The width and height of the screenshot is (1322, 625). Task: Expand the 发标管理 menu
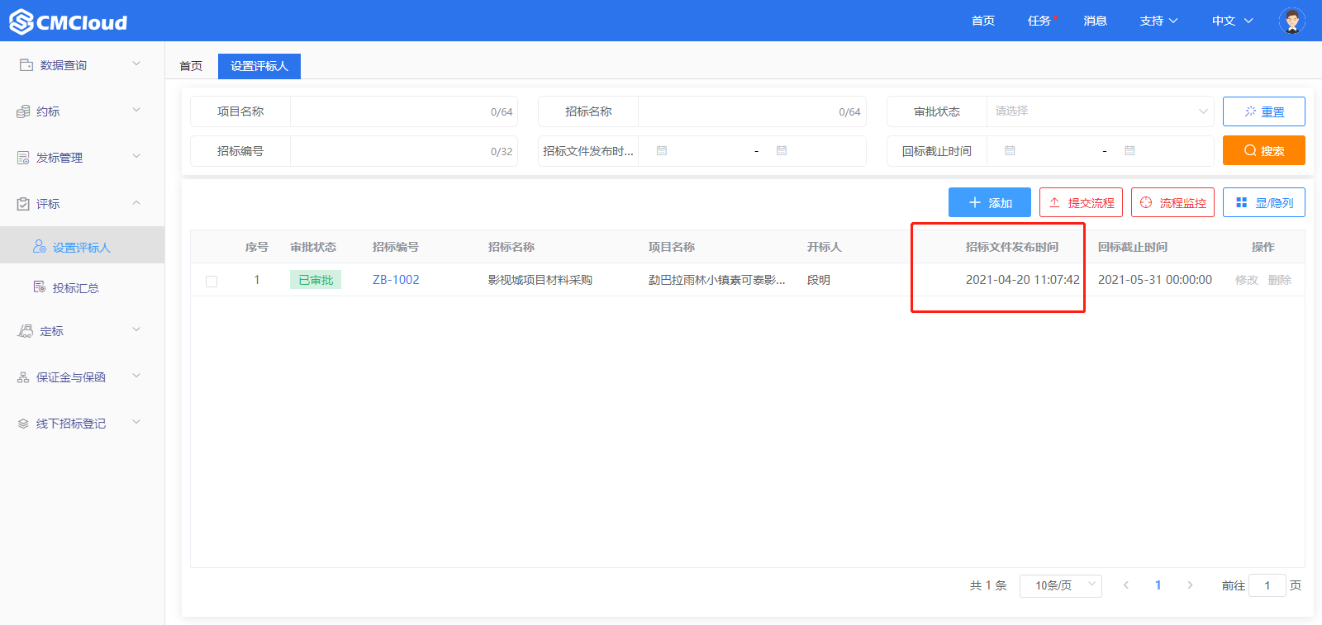coord(136,156)
